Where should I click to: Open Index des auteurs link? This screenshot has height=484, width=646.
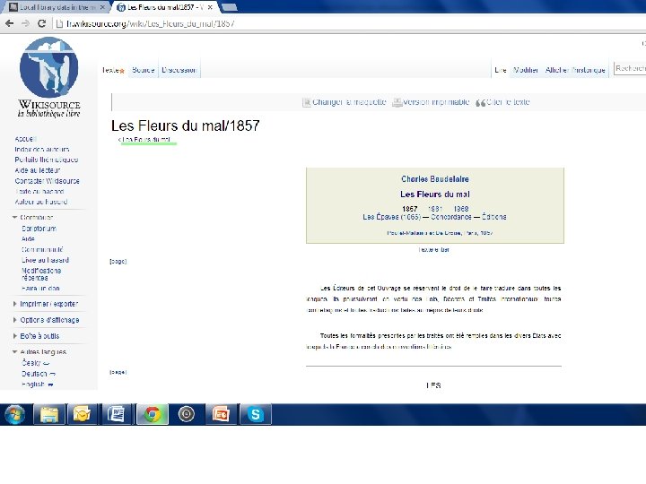click(x=42, y=150)
